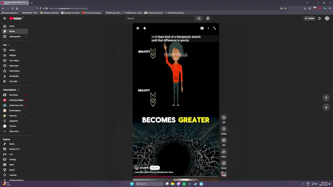
Task: Go to the YouTube logo home link
Action: [16, 18]
